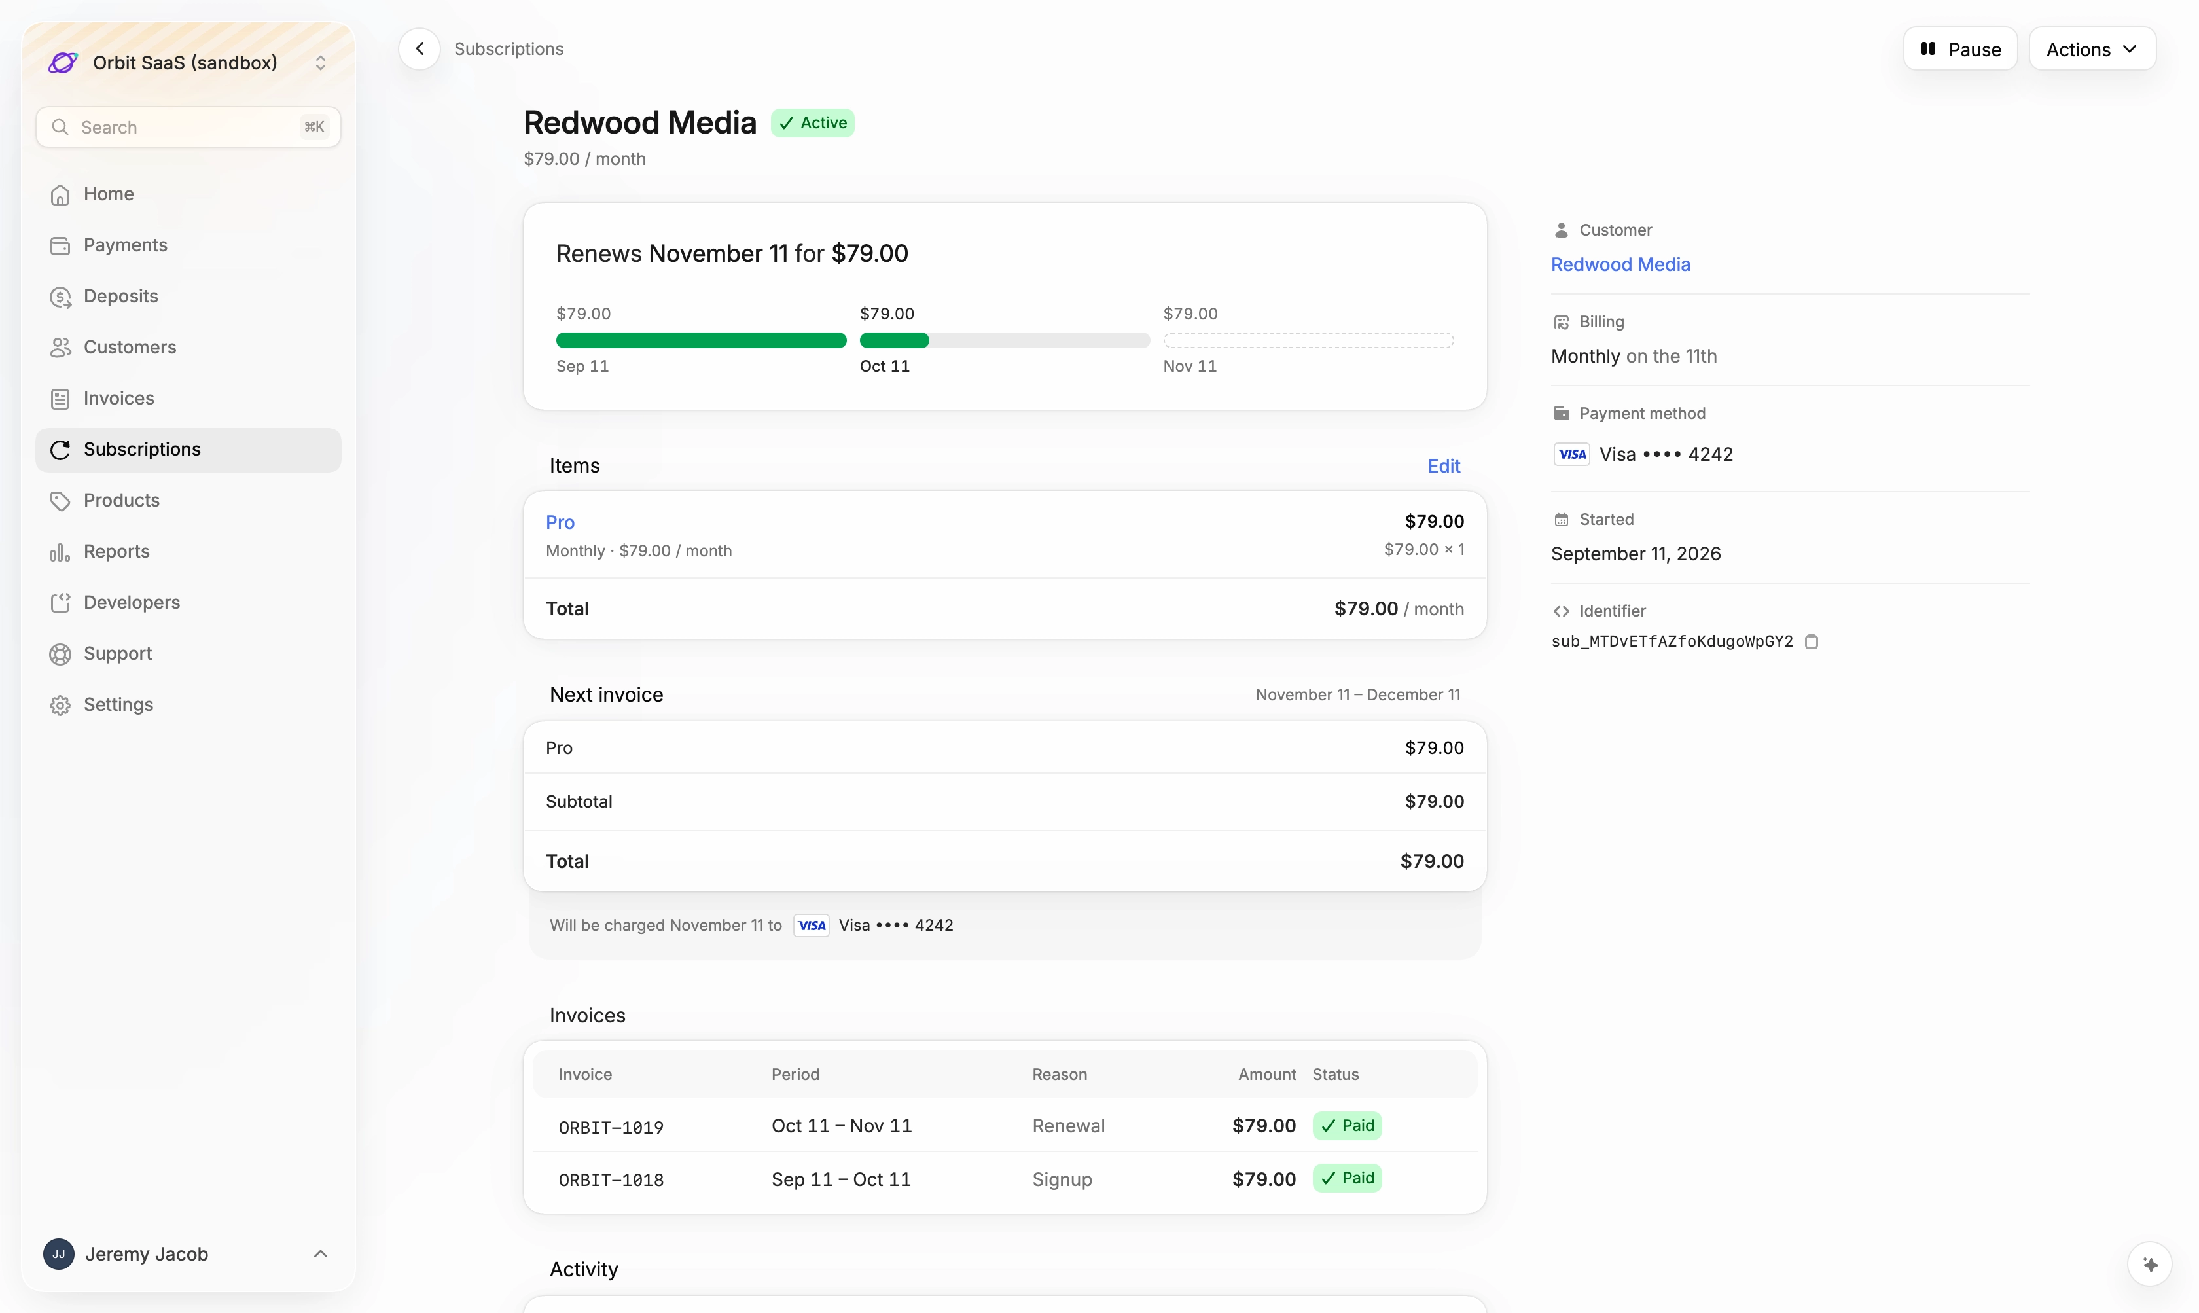2199x1313 pixels.
Task: Click the upcoming Nov 11 dashed period bar
Action: tap(1308, 340)
